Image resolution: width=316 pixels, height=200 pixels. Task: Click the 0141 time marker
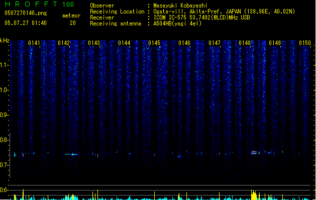pyautogui.click(x=34, y=43)
